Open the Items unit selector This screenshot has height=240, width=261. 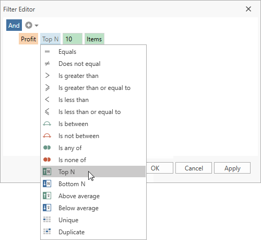94,39
